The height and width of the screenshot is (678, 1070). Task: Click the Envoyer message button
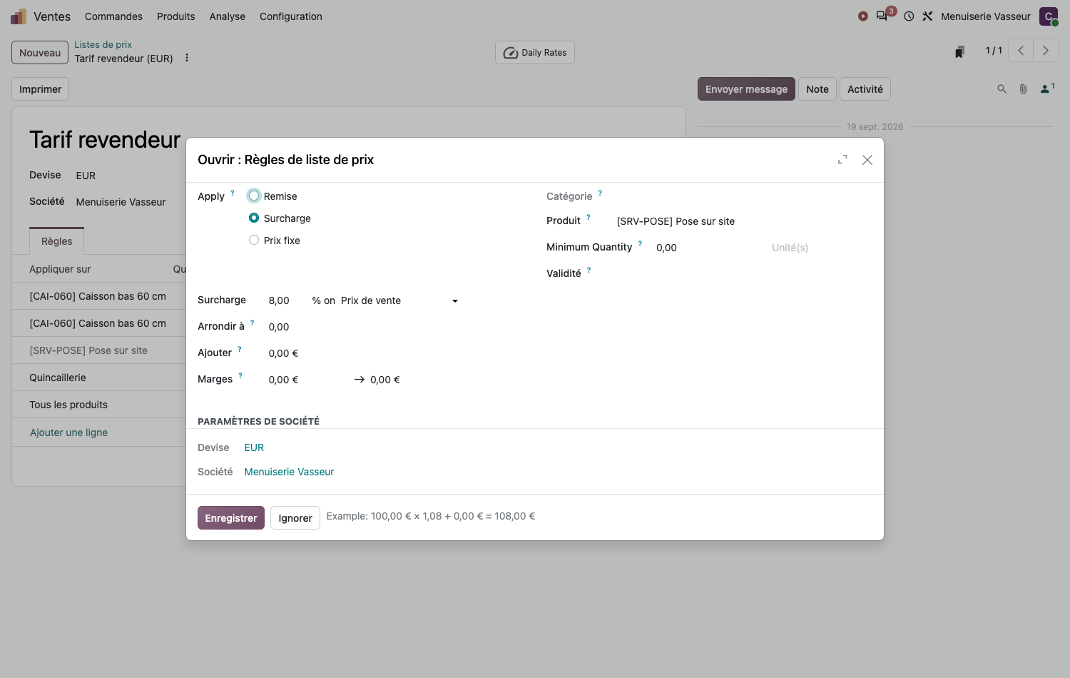746,89
